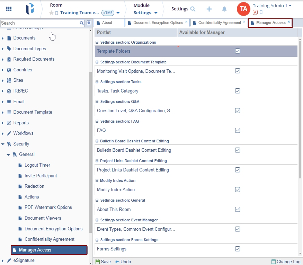Screen dimensions: 303x265
Task: Uncheck Template Folders manager availability
Action: [238, 51]
